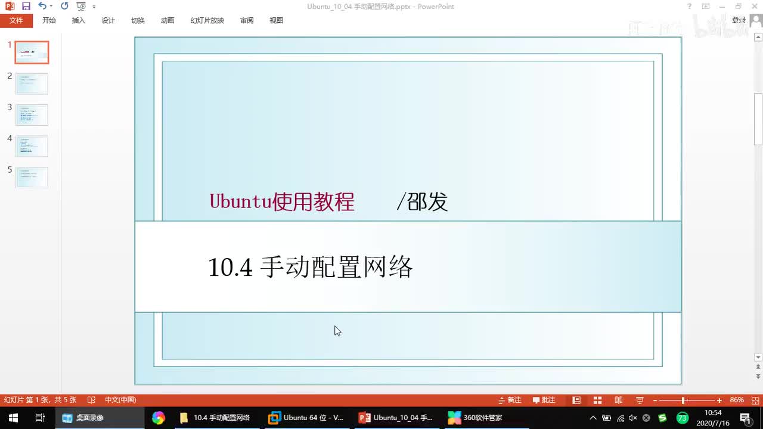Open the Ubuntu 64 位 VMware taskbar item

pos(306,418)
